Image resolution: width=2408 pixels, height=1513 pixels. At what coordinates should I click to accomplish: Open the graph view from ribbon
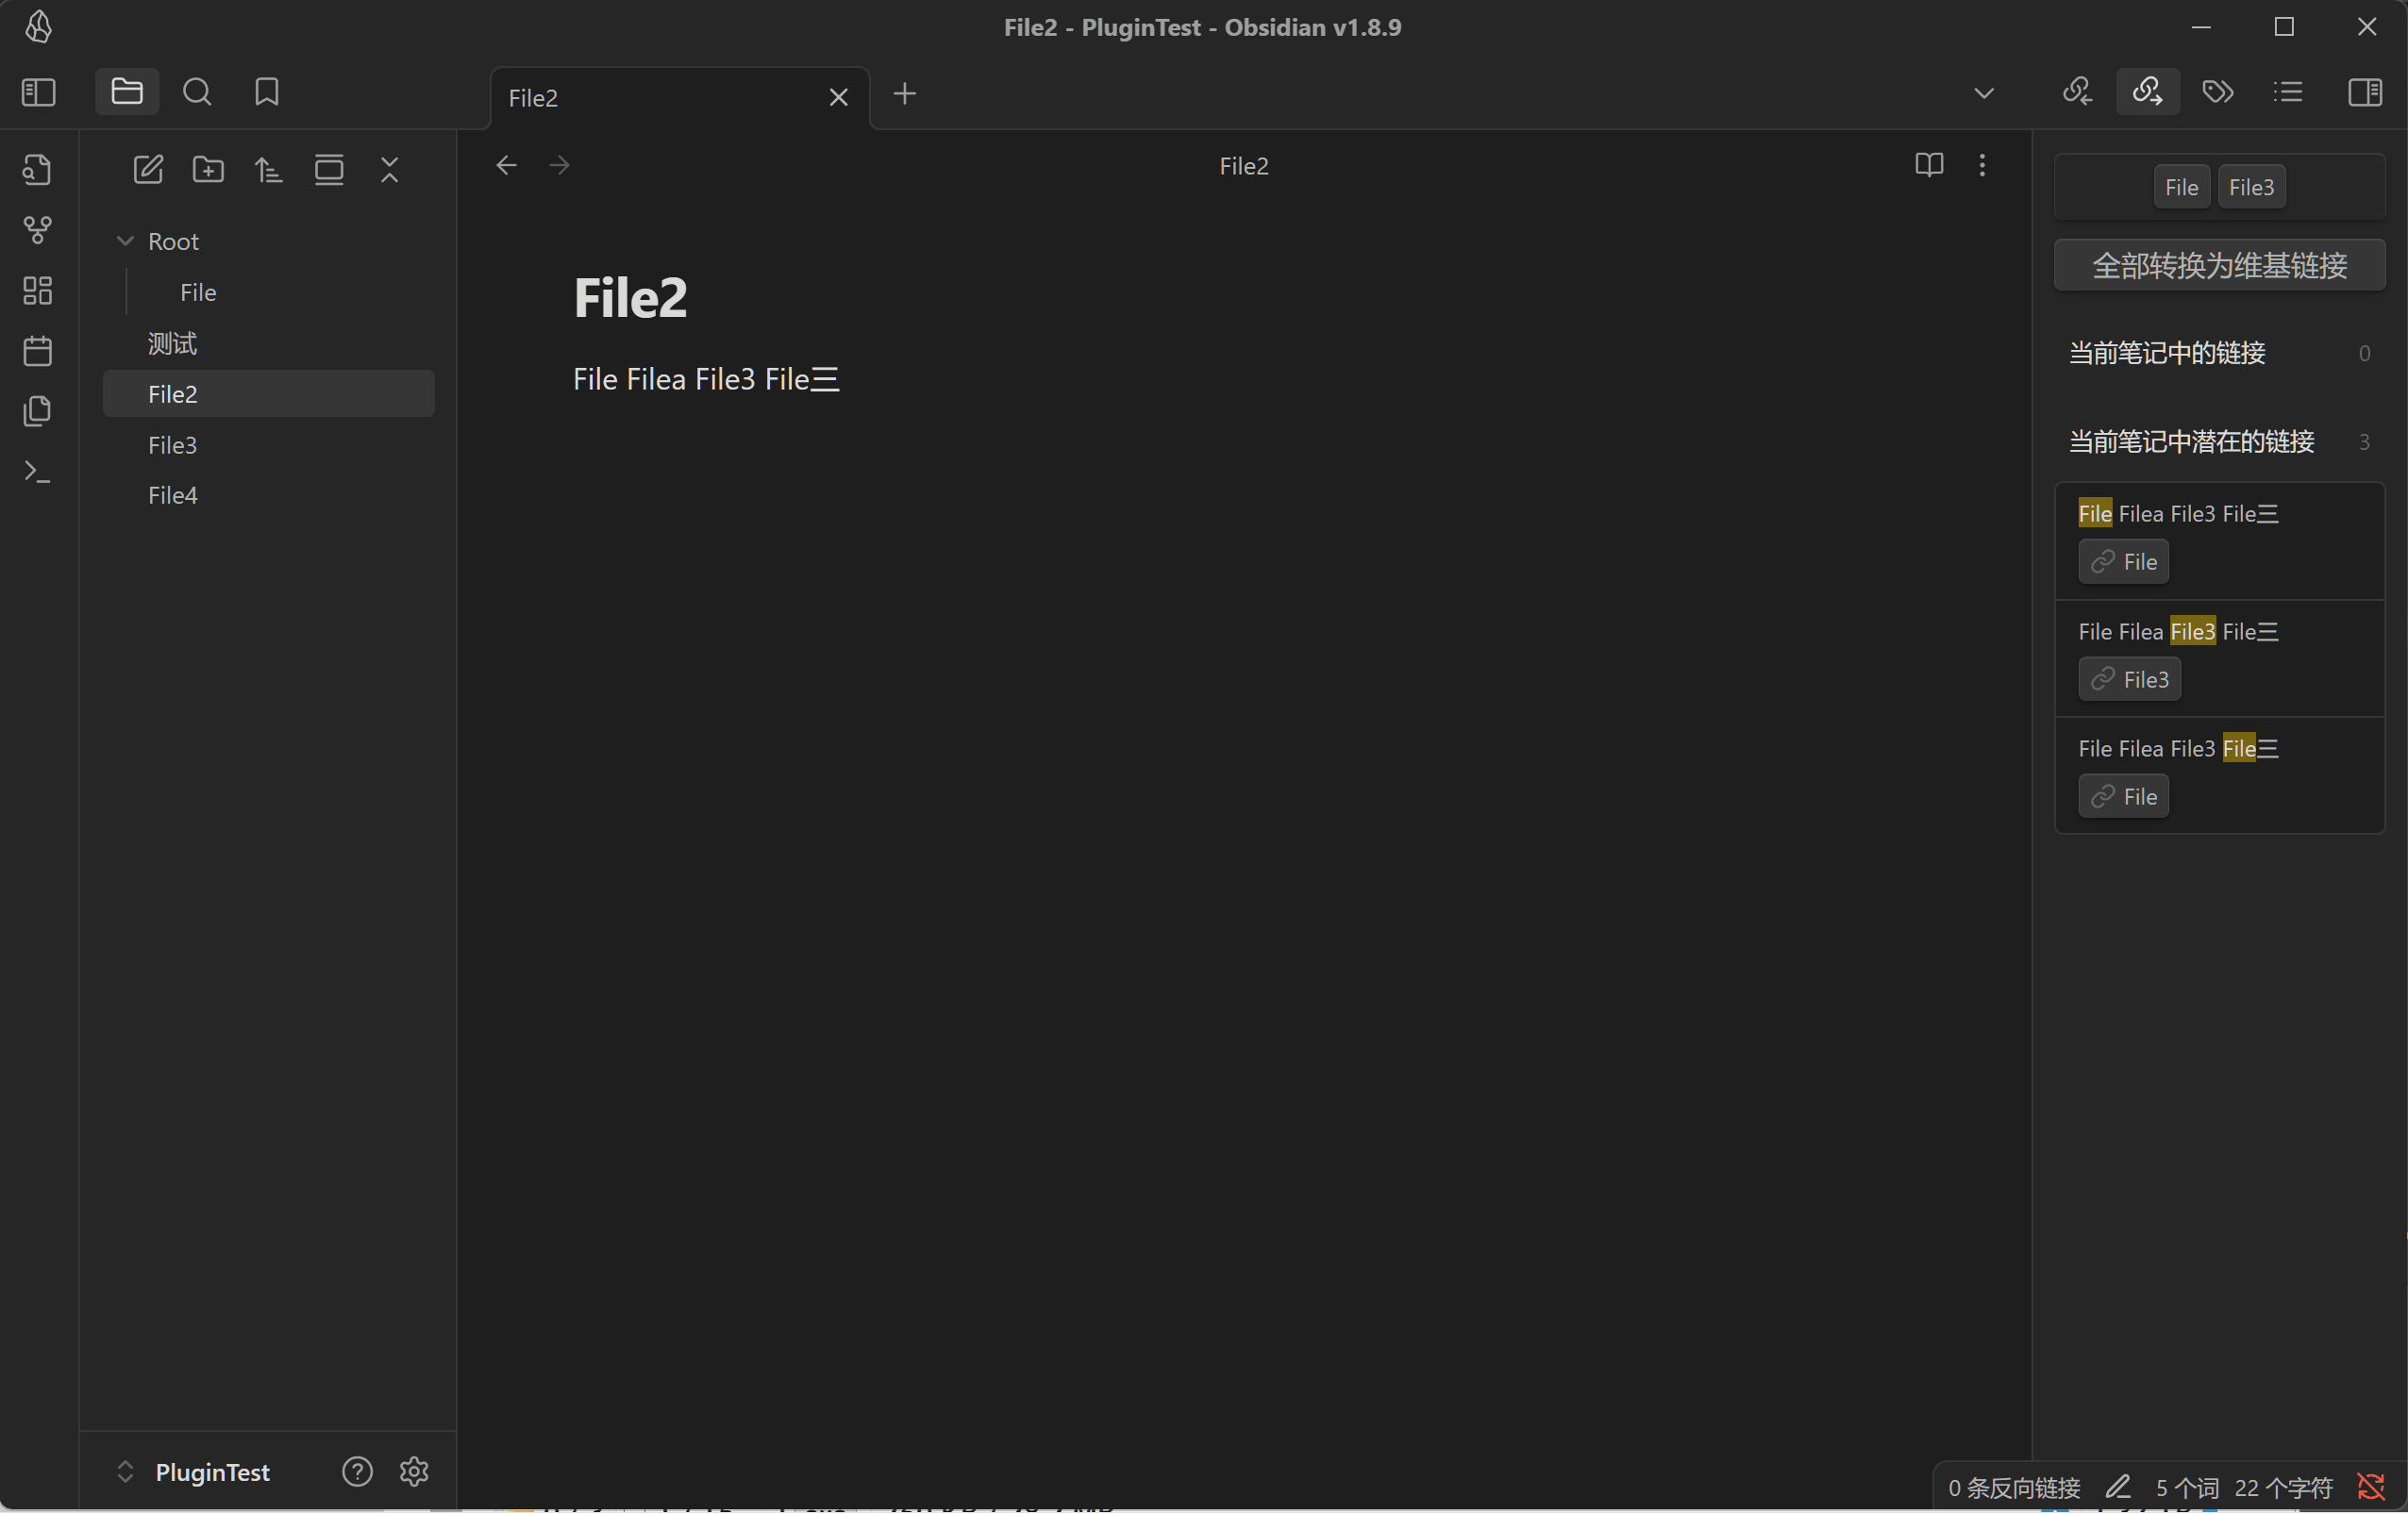(x=37, y=231)
